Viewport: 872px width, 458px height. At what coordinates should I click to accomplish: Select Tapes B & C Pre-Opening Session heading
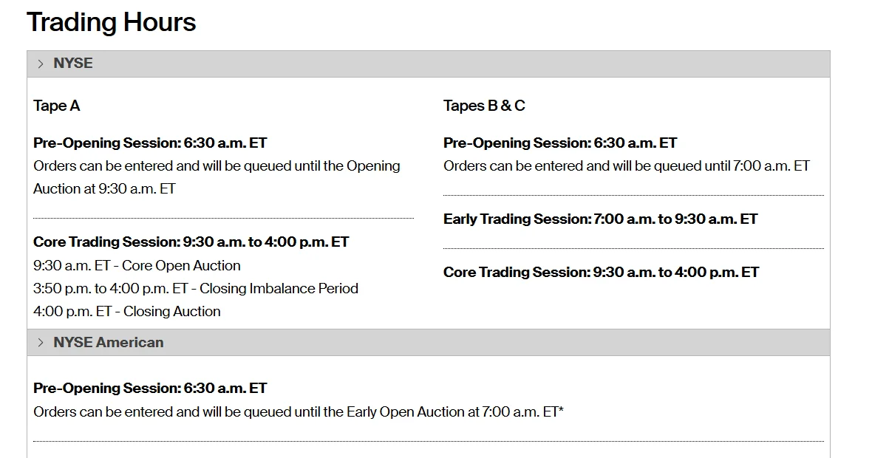[560, 143]
